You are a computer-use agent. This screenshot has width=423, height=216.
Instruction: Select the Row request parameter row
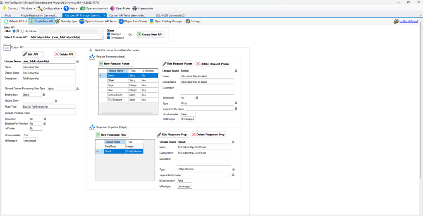tap(128, 90)
